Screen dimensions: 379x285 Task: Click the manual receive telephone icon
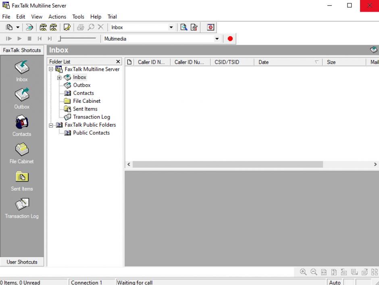53,27
